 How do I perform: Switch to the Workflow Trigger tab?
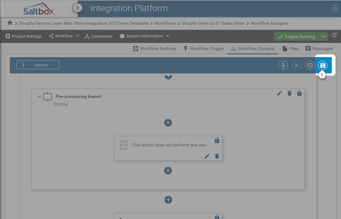coord(204,49)
